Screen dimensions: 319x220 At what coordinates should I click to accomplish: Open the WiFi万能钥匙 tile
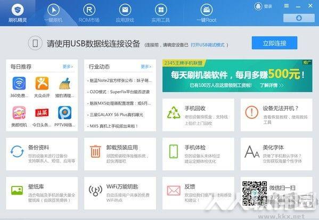point(120,193)
